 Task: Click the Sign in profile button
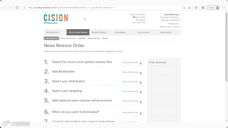click(x=213, y=8)
